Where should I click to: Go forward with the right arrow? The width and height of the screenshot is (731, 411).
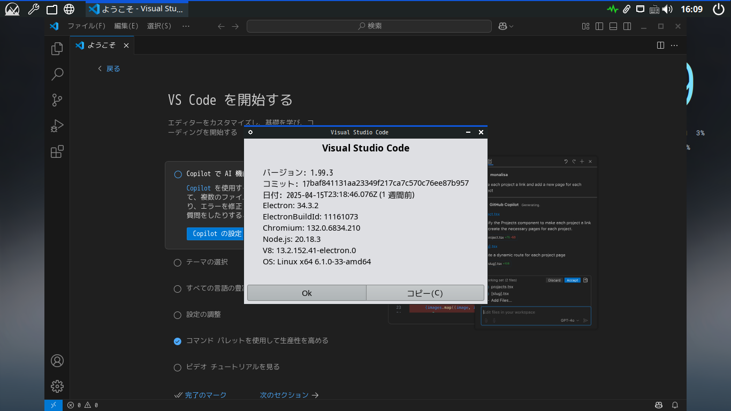(235, 26)
